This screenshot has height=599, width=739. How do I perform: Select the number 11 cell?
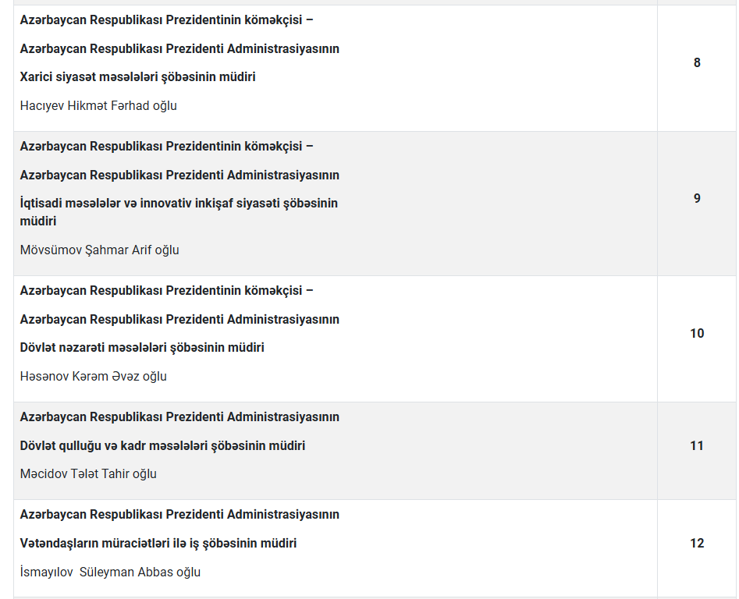click(x=697, y=445)
